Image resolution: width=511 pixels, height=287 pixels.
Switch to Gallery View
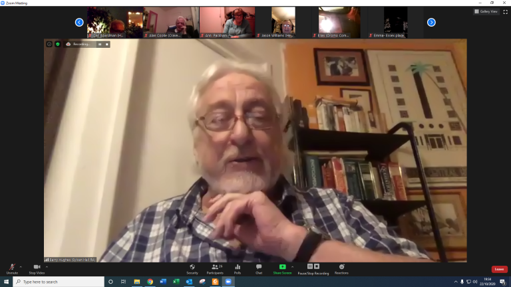point(486,11)
